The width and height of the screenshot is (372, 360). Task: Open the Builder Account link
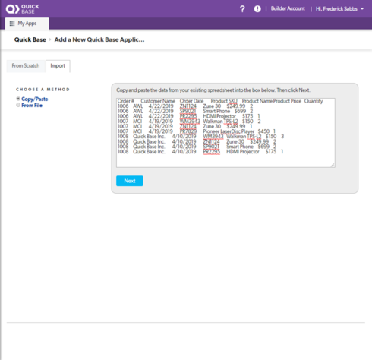(x=288, y=8)
